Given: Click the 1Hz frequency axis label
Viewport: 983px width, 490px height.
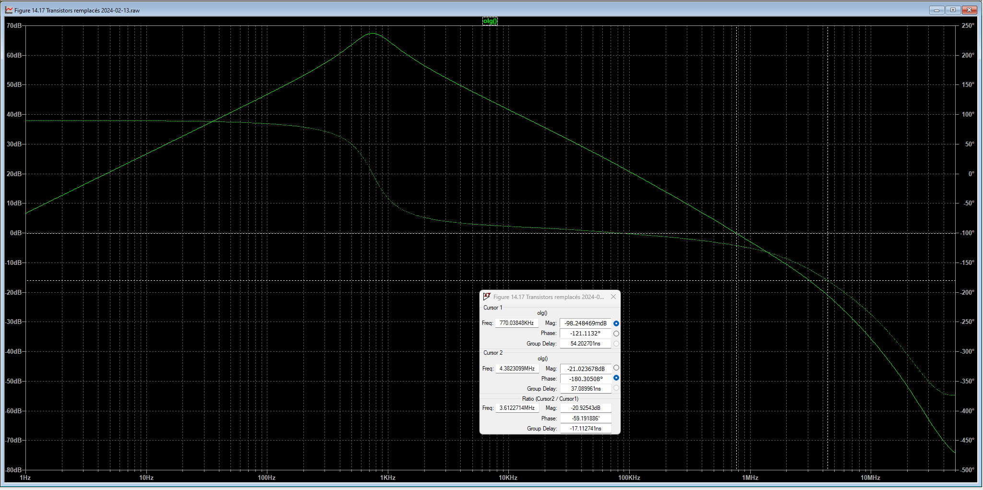Looking at the screenshot, I should [25, 478].
